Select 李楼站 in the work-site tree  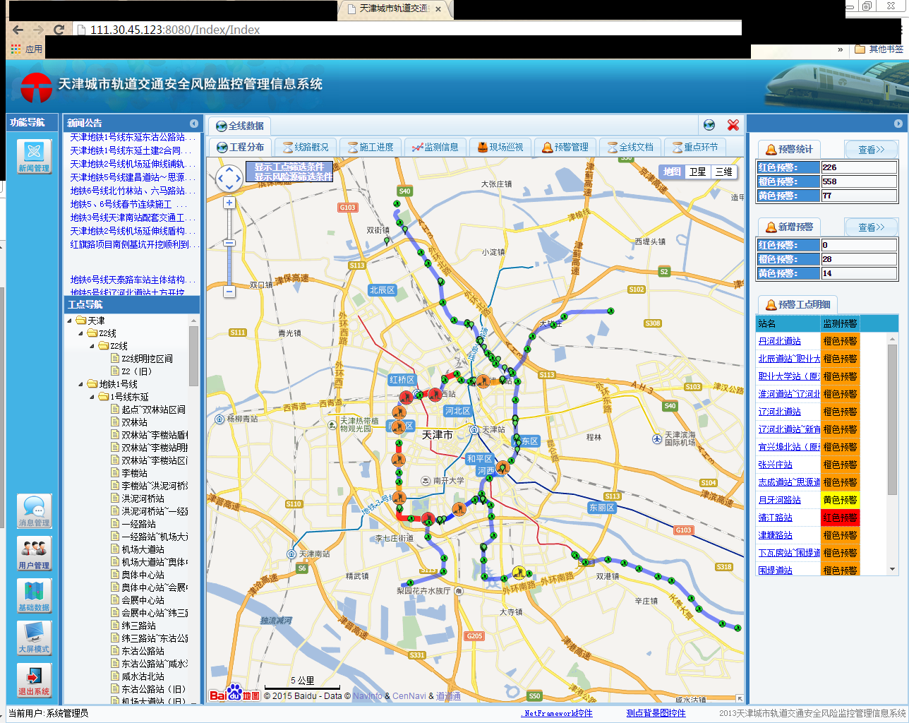tap(134, 473)
